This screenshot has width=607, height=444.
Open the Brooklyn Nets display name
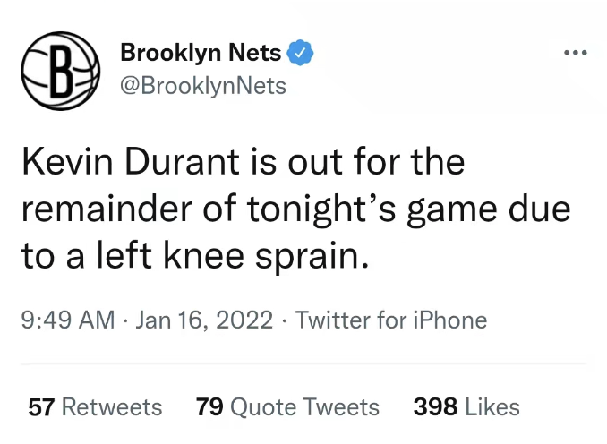coord(201,53)
